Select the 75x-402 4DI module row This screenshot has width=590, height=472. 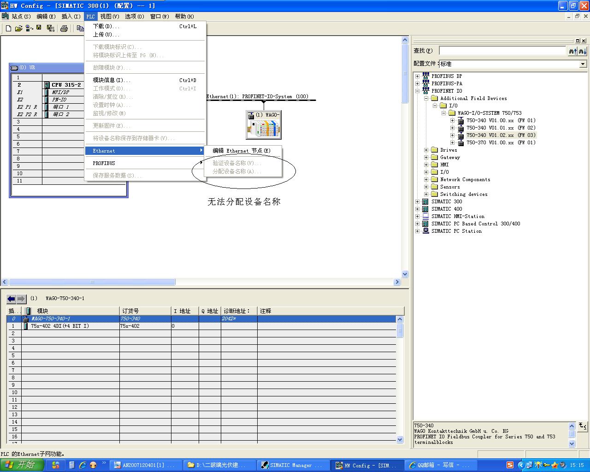[60, 326]
